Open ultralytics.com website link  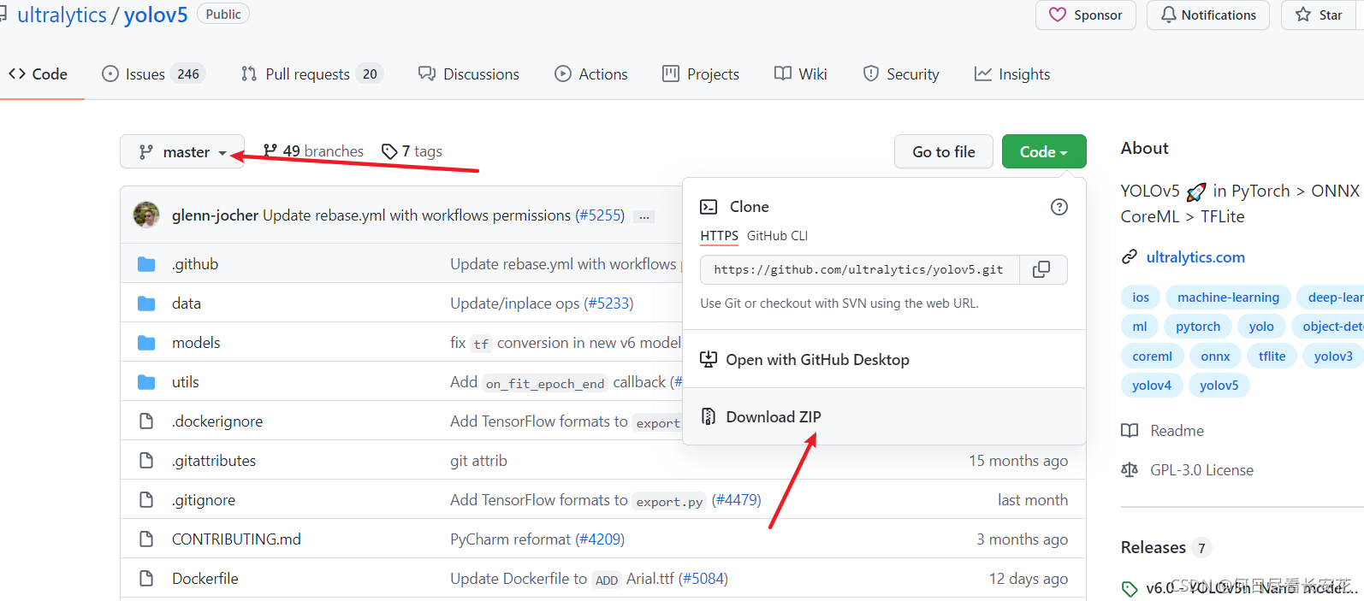pyautogui.click(x=1195, y=257)
